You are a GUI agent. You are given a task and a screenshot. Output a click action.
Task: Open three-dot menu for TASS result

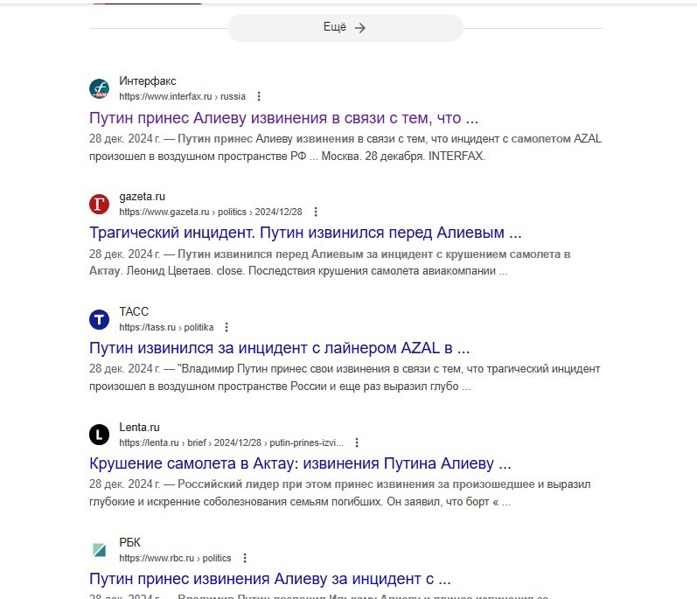(227, 328)
